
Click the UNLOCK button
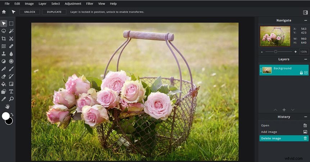pyautogui.click(x=29, y=12)
